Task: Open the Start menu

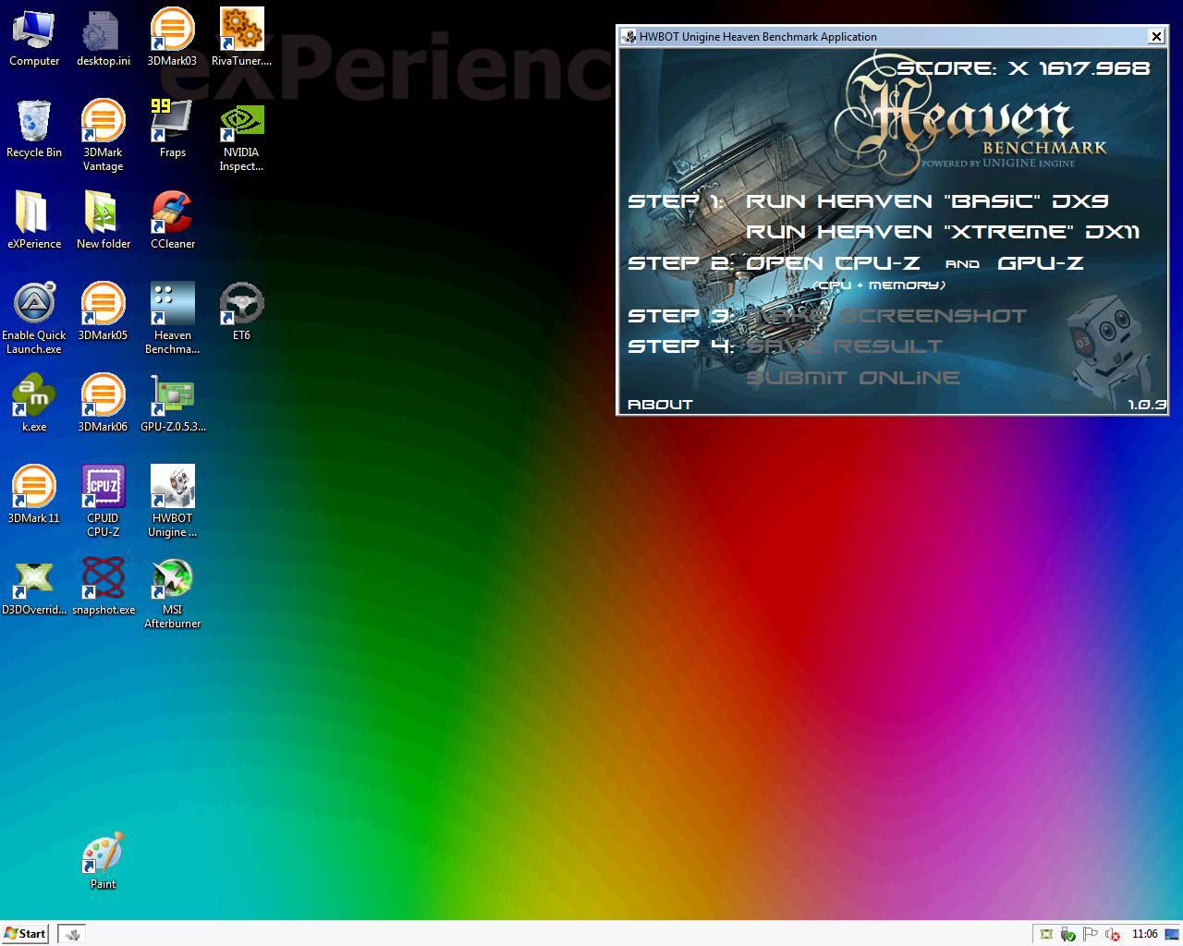Action: click(x=25, y=933)
